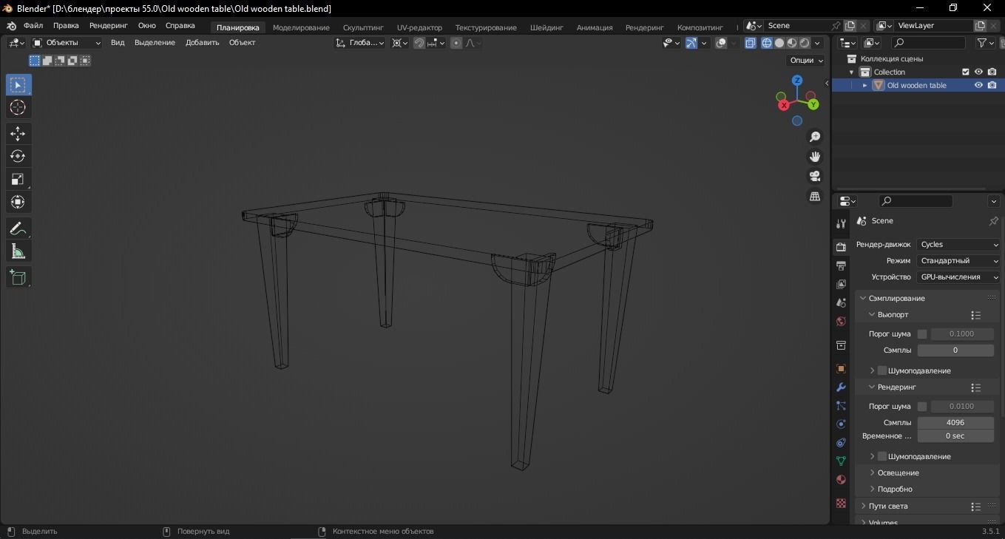Hide Collection in viewport via eye icon
Viewport: 1005px width, 539px height.
978,72
